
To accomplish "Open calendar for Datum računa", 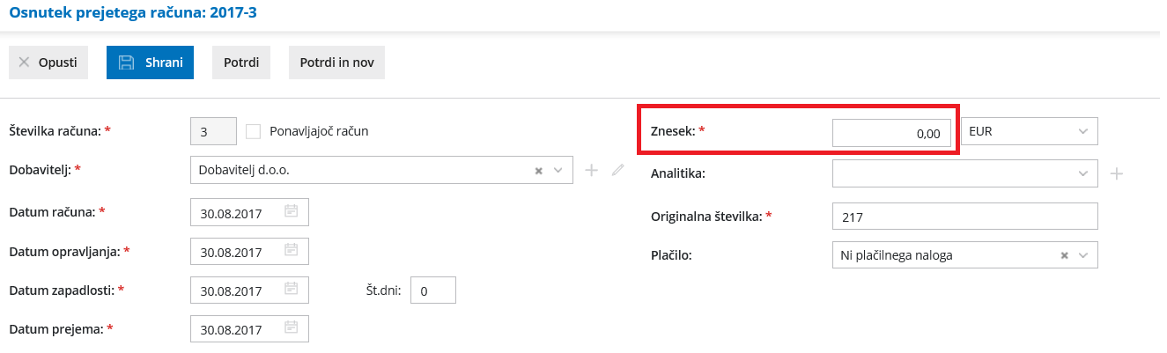I will pos(292,212).
